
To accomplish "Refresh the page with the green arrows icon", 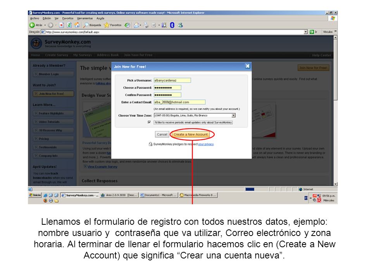I will 69,25.
